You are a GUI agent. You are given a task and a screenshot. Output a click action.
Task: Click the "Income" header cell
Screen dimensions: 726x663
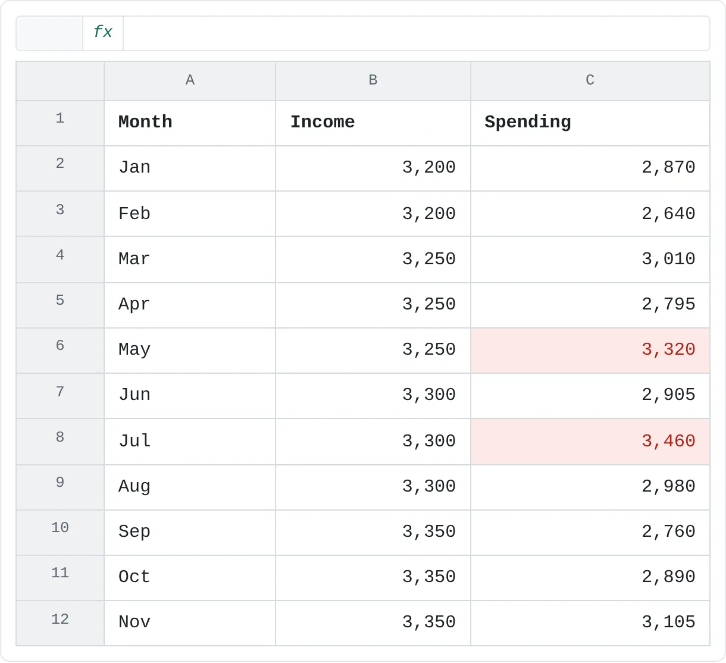click(373, 123)
